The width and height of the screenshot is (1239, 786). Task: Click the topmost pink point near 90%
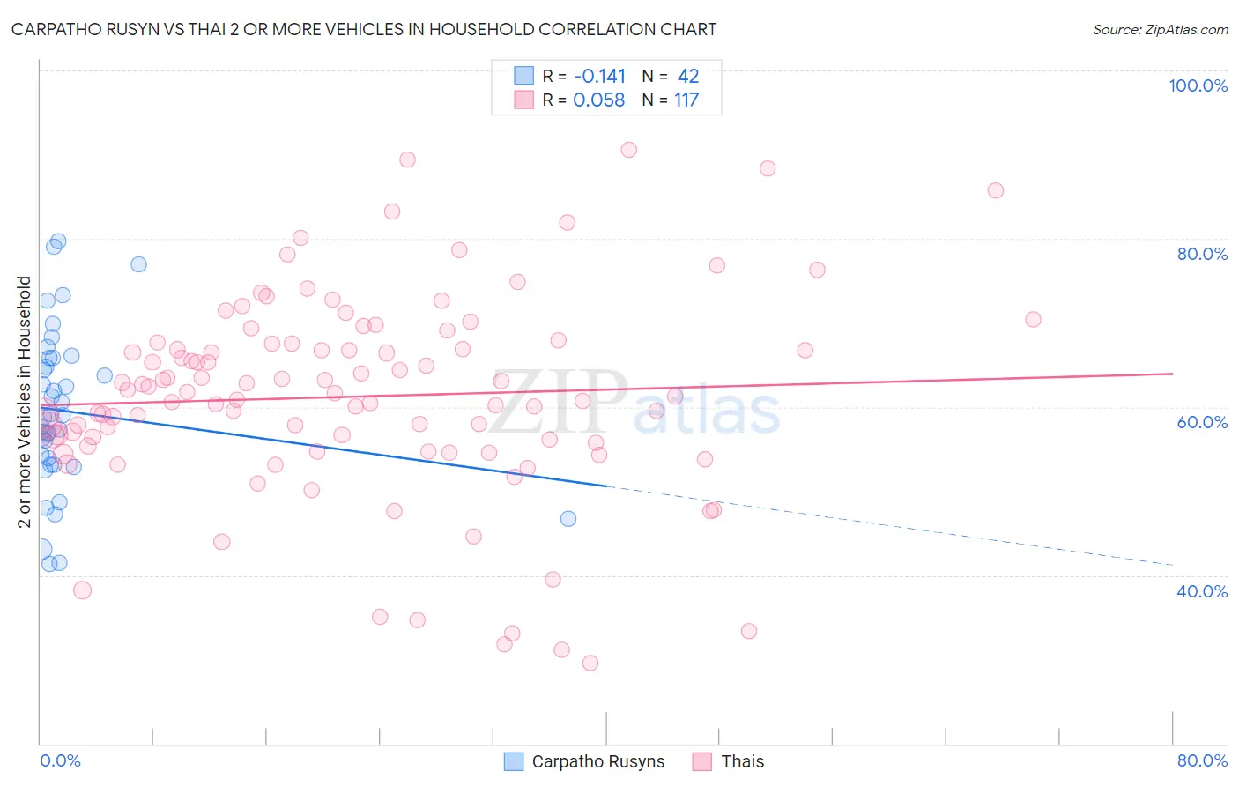[628, 150]
